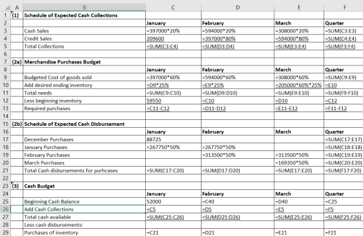Click 'Less cash disbursements:' label

coord(84,224)
